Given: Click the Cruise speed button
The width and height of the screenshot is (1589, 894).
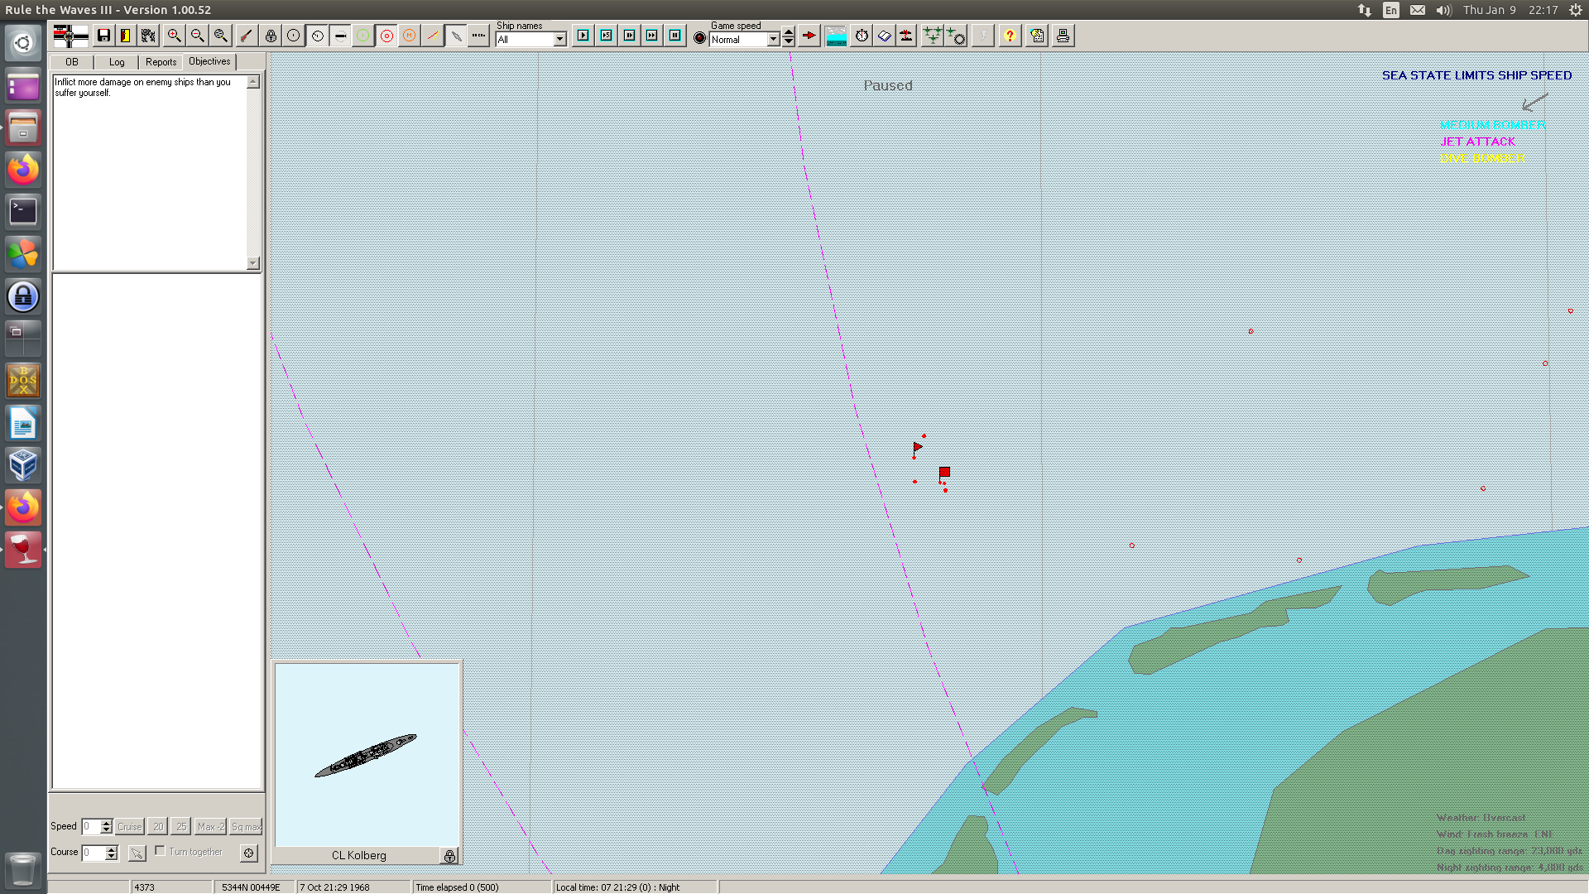Looking at the screenshot, I should 129,826.
